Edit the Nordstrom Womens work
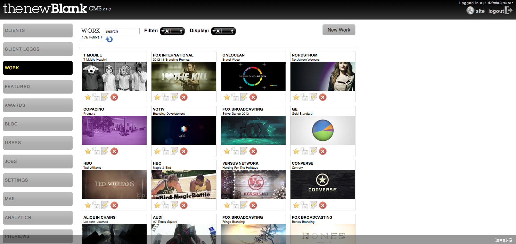This screenshot has width=516, height=244. (313, 97)
